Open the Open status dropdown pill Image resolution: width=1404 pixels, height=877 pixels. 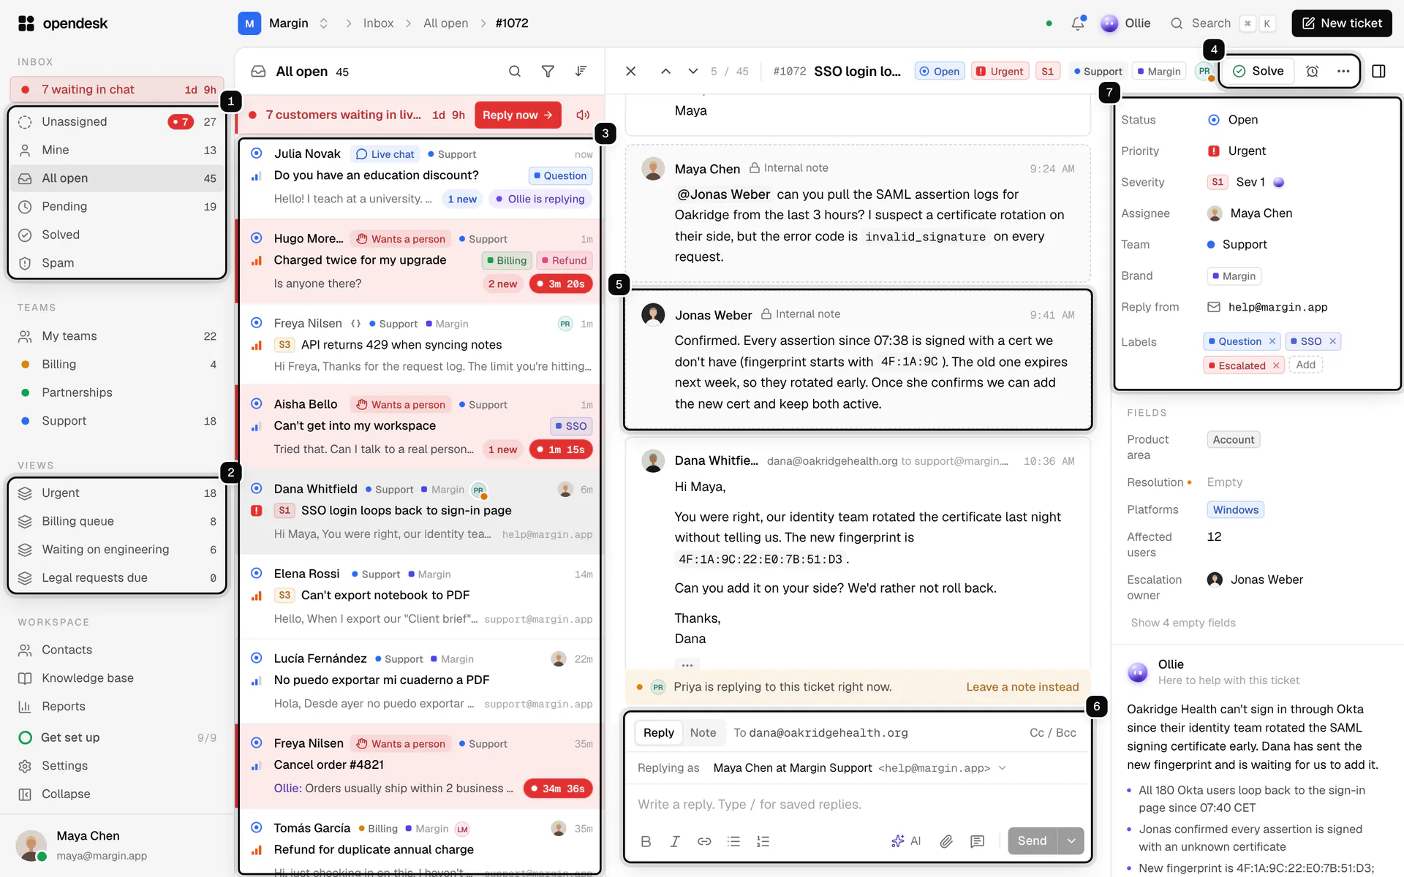[940, 71]
